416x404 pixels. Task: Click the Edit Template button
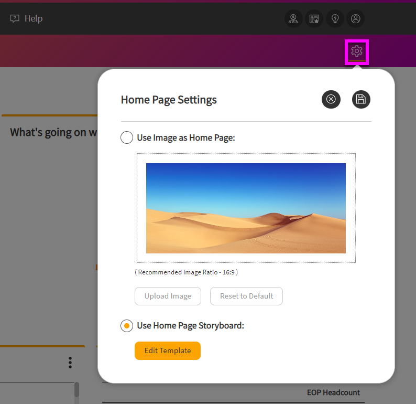(168, 351)
